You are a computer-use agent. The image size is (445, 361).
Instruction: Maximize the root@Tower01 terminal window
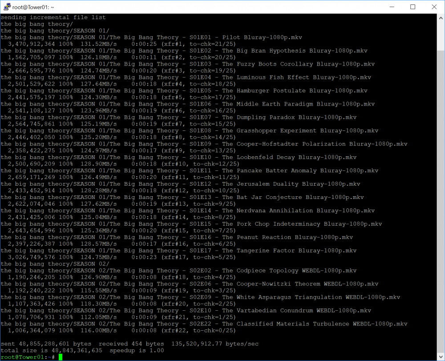[x=413, y=7]
